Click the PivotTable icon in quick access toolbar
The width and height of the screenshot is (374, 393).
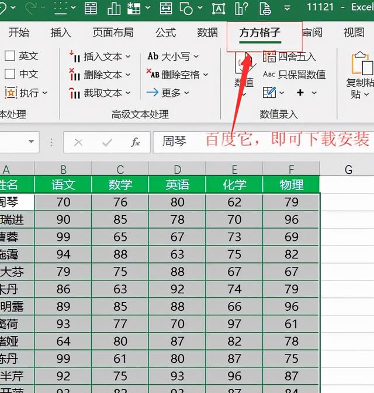[134, 8]
